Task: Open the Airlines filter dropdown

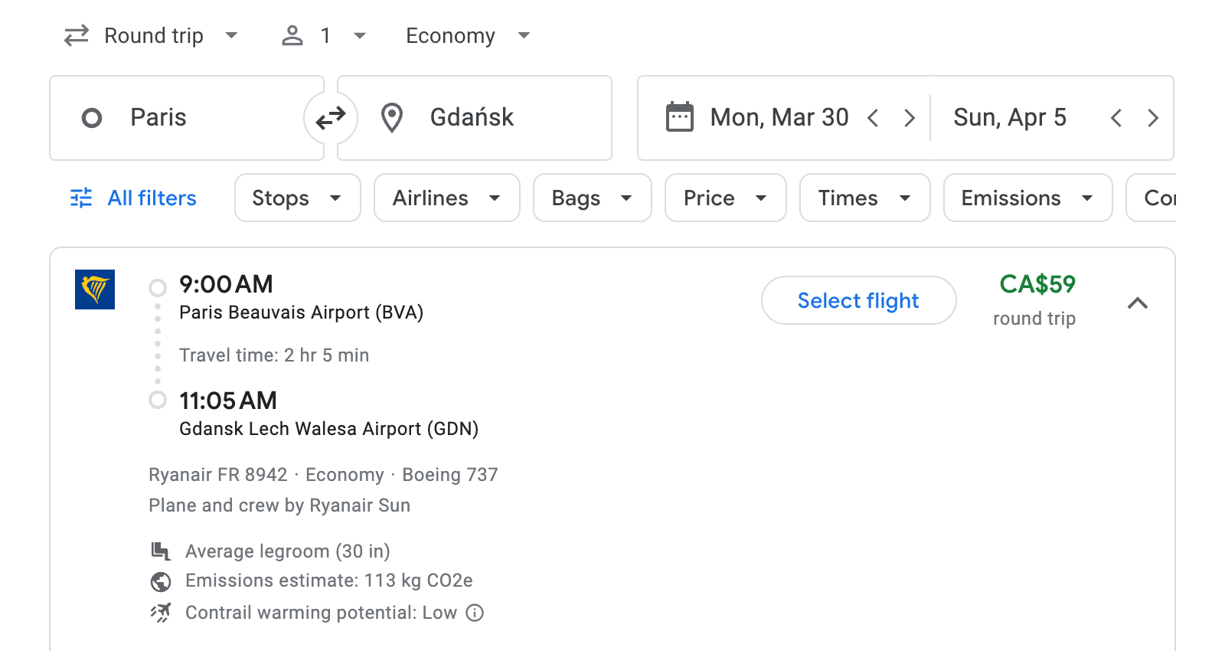Action: (x=446, y=198)
